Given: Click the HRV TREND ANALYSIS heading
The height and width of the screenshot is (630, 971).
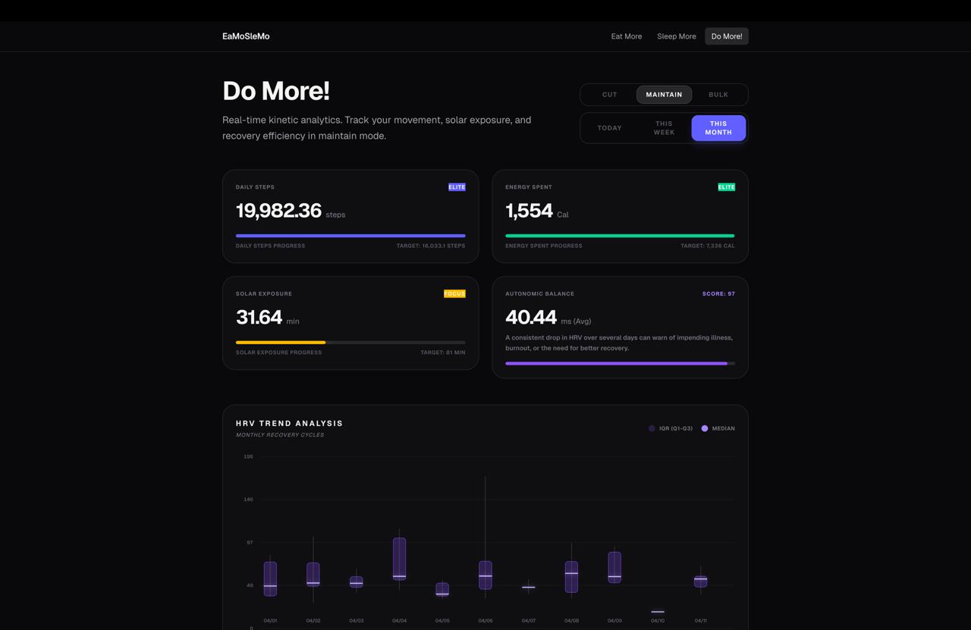Looking at the screenshot, I should tap(289, 424).
